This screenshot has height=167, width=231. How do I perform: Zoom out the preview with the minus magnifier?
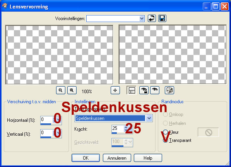click(60, 90)
